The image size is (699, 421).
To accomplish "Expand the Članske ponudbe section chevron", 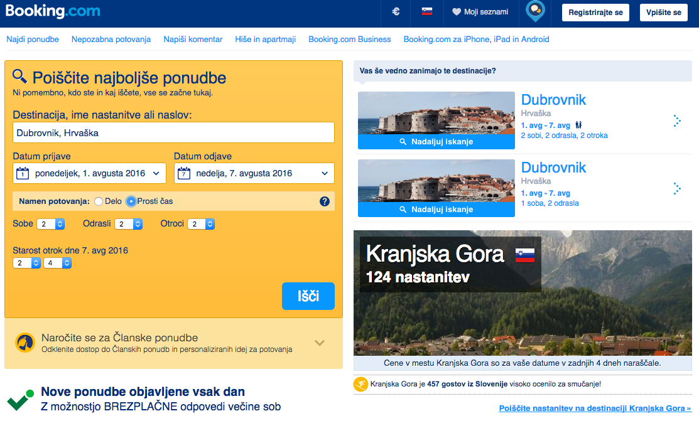I will (320, 343).
